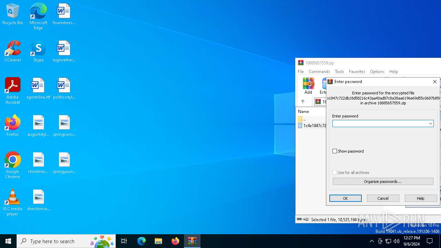The height and width of the screenshot is (248, 441).
Task: Select the christmas image file icon
Action: [x=38, y=163]
